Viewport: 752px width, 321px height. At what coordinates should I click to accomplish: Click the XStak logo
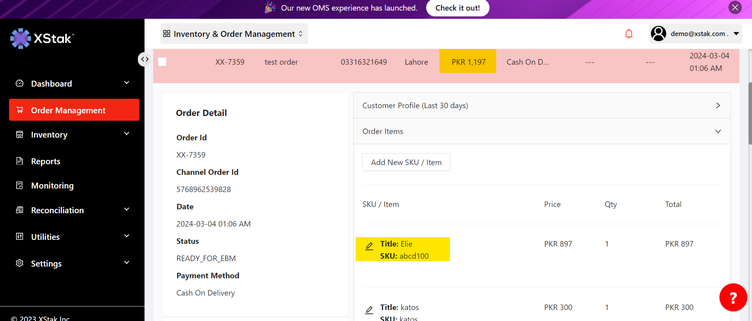[x=42, y=38]
